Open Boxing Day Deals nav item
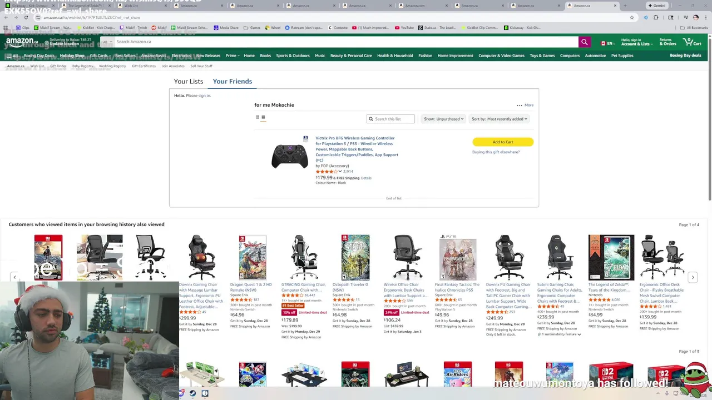712x400 pixels. click(39, 56)
